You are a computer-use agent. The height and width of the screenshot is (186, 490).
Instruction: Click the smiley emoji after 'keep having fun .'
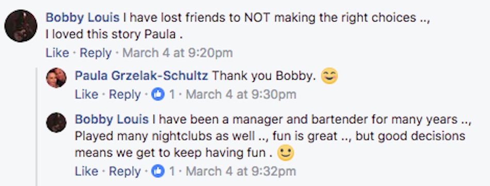[x=286, y=153]
